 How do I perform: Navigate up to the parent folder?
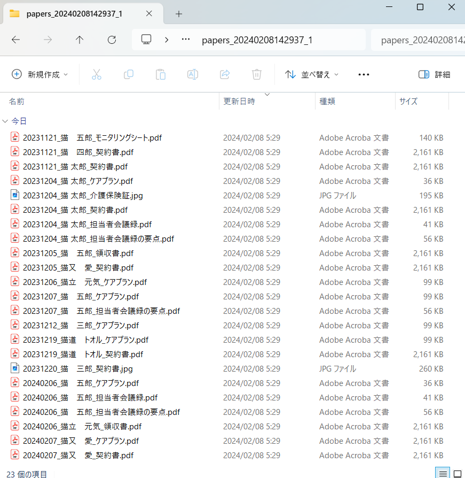pos(80,40)
